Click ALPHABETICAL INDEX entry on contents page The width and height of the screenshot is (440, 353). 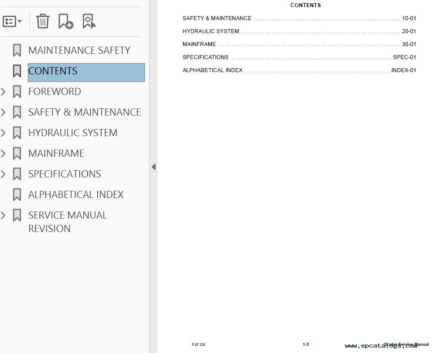point(213,70)
